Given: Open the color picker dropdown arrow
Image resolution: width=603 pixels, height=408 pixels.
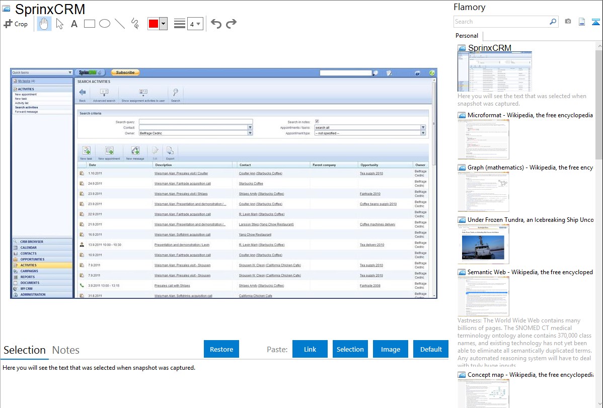Looking at the screenshot, I should coord(163,24).
